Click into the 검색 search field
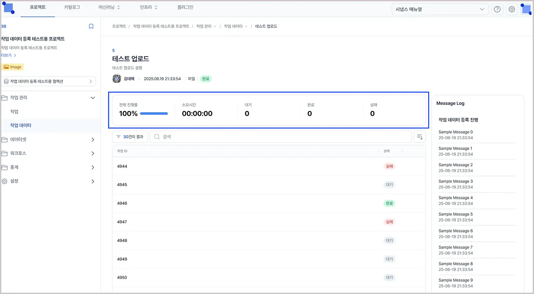534x294 pixels. click(x=281, y=137)
